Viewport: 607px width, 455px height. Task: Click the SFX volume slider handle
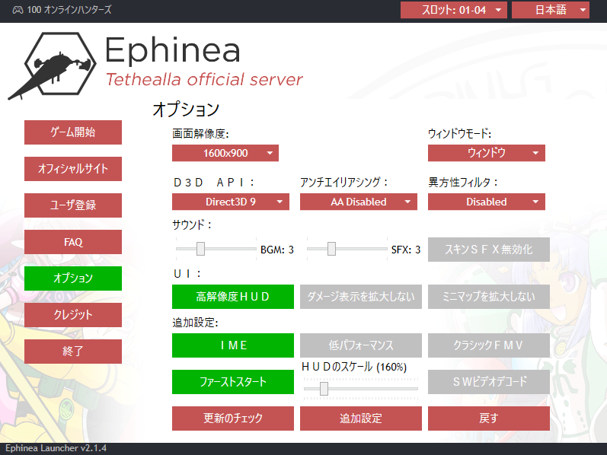pos(331,249)
